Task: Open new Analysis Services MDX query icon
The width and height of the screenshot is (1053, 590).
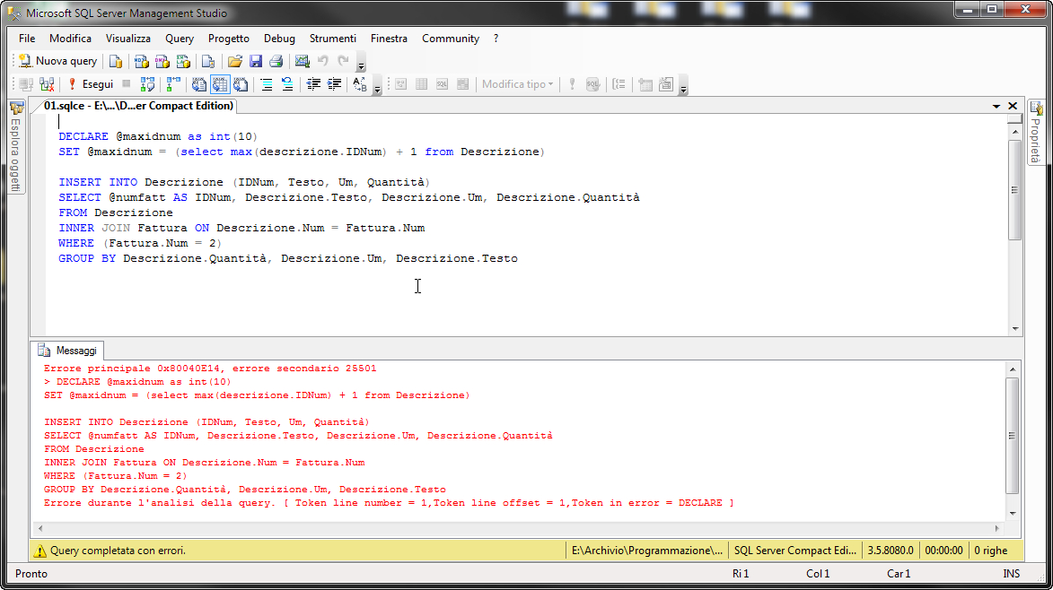Action: coord(141,61)
